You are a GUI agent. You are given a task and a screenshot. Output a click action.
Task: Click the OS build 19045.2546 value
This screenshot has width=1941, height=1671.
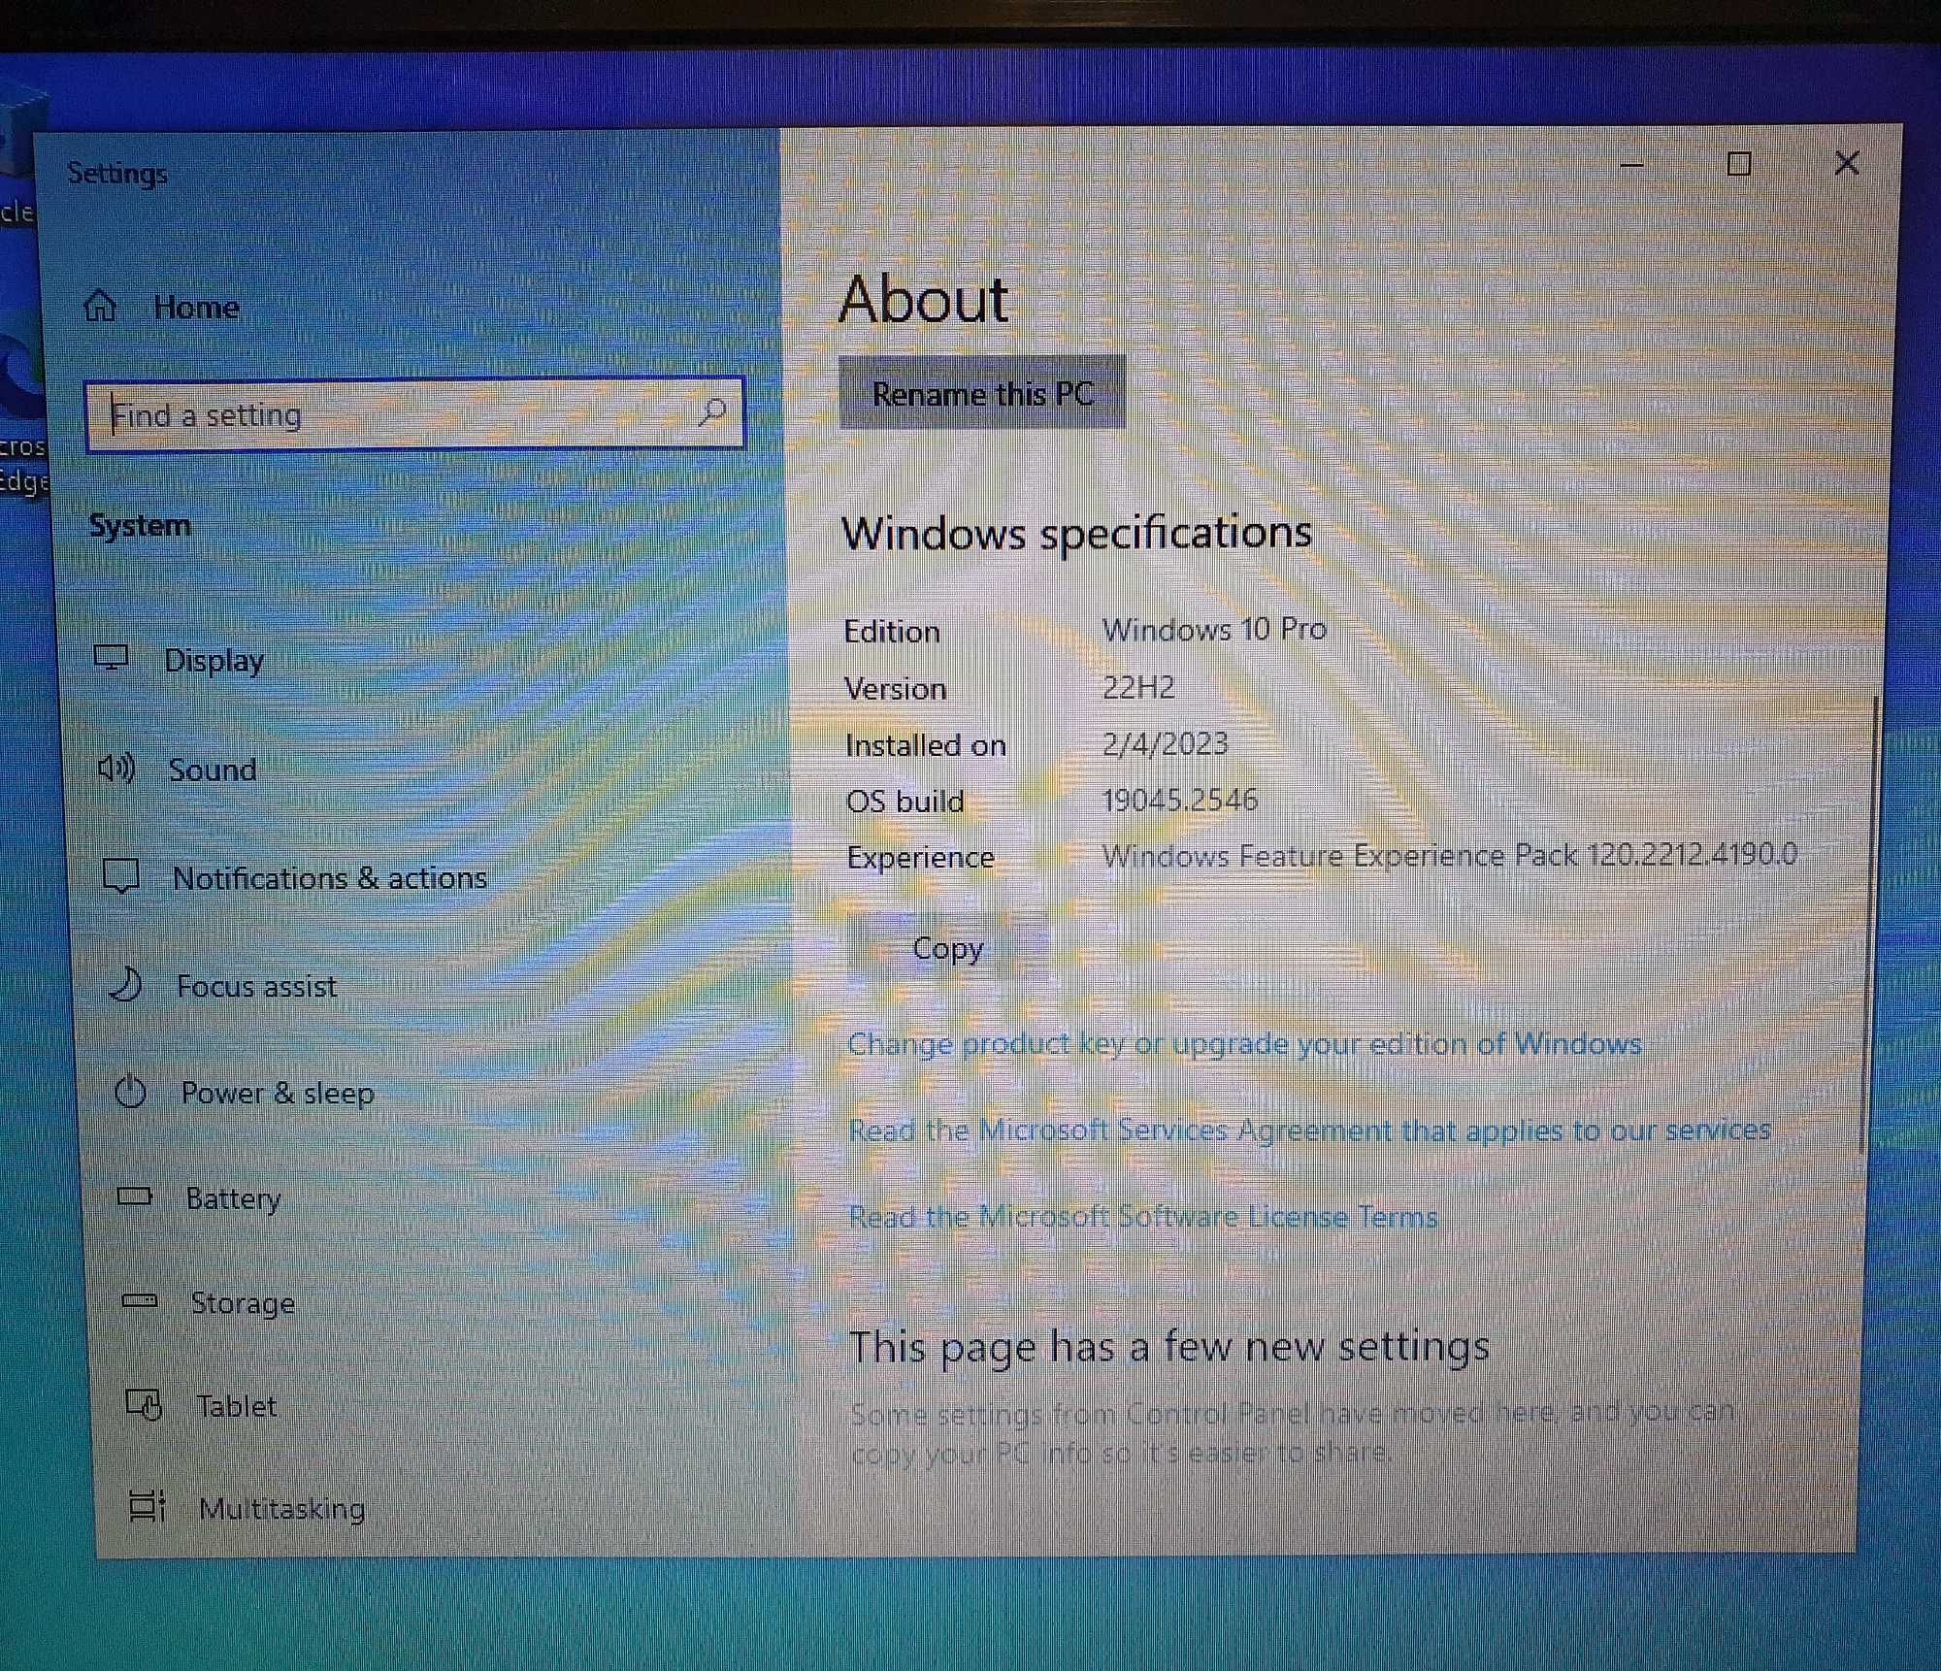click(x=1179, y=801)
